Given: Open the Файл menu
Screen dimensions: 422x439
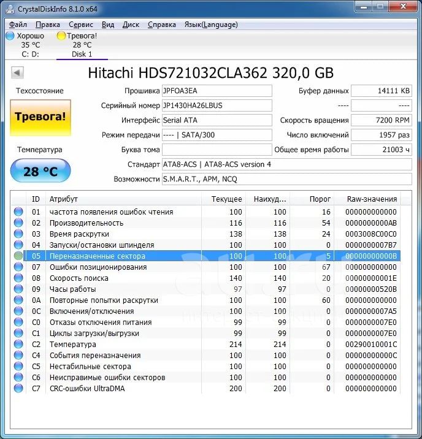Looking at the screenshot, I should coord(18,25).
